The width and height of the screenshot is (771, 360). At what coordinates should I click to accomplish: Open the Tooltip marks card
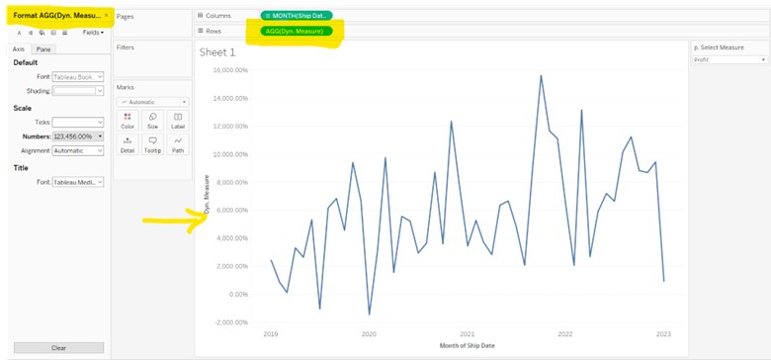pyautogui.click(x=152, y=144)
